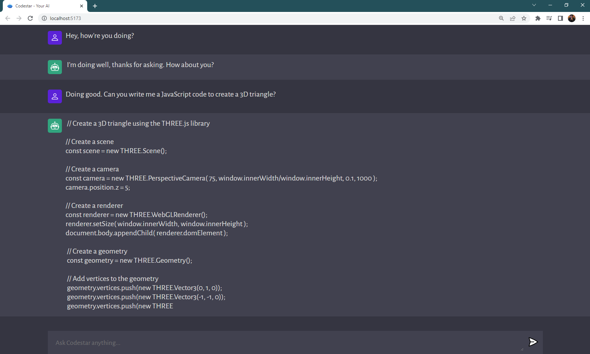The width and height of the screenshot is (590, 354).
Task: Click the 'const camera = new THREE.PerspectiveCamera' line
Action: 221,178
